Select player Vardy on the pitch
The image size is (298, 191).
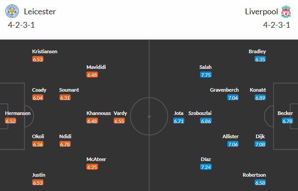[120, 113]
